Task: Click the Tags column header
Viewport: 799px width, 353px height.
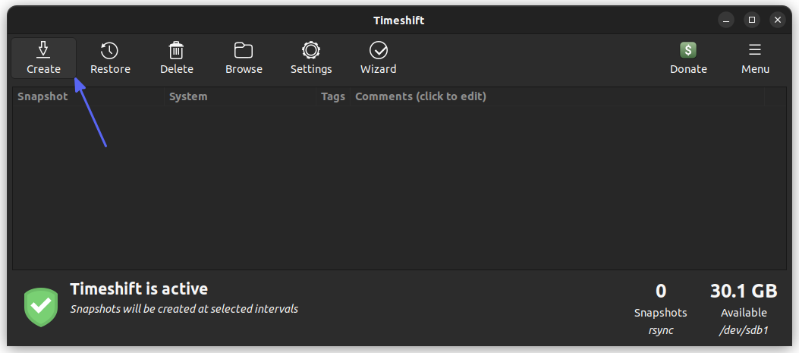Action: point(333,96)
